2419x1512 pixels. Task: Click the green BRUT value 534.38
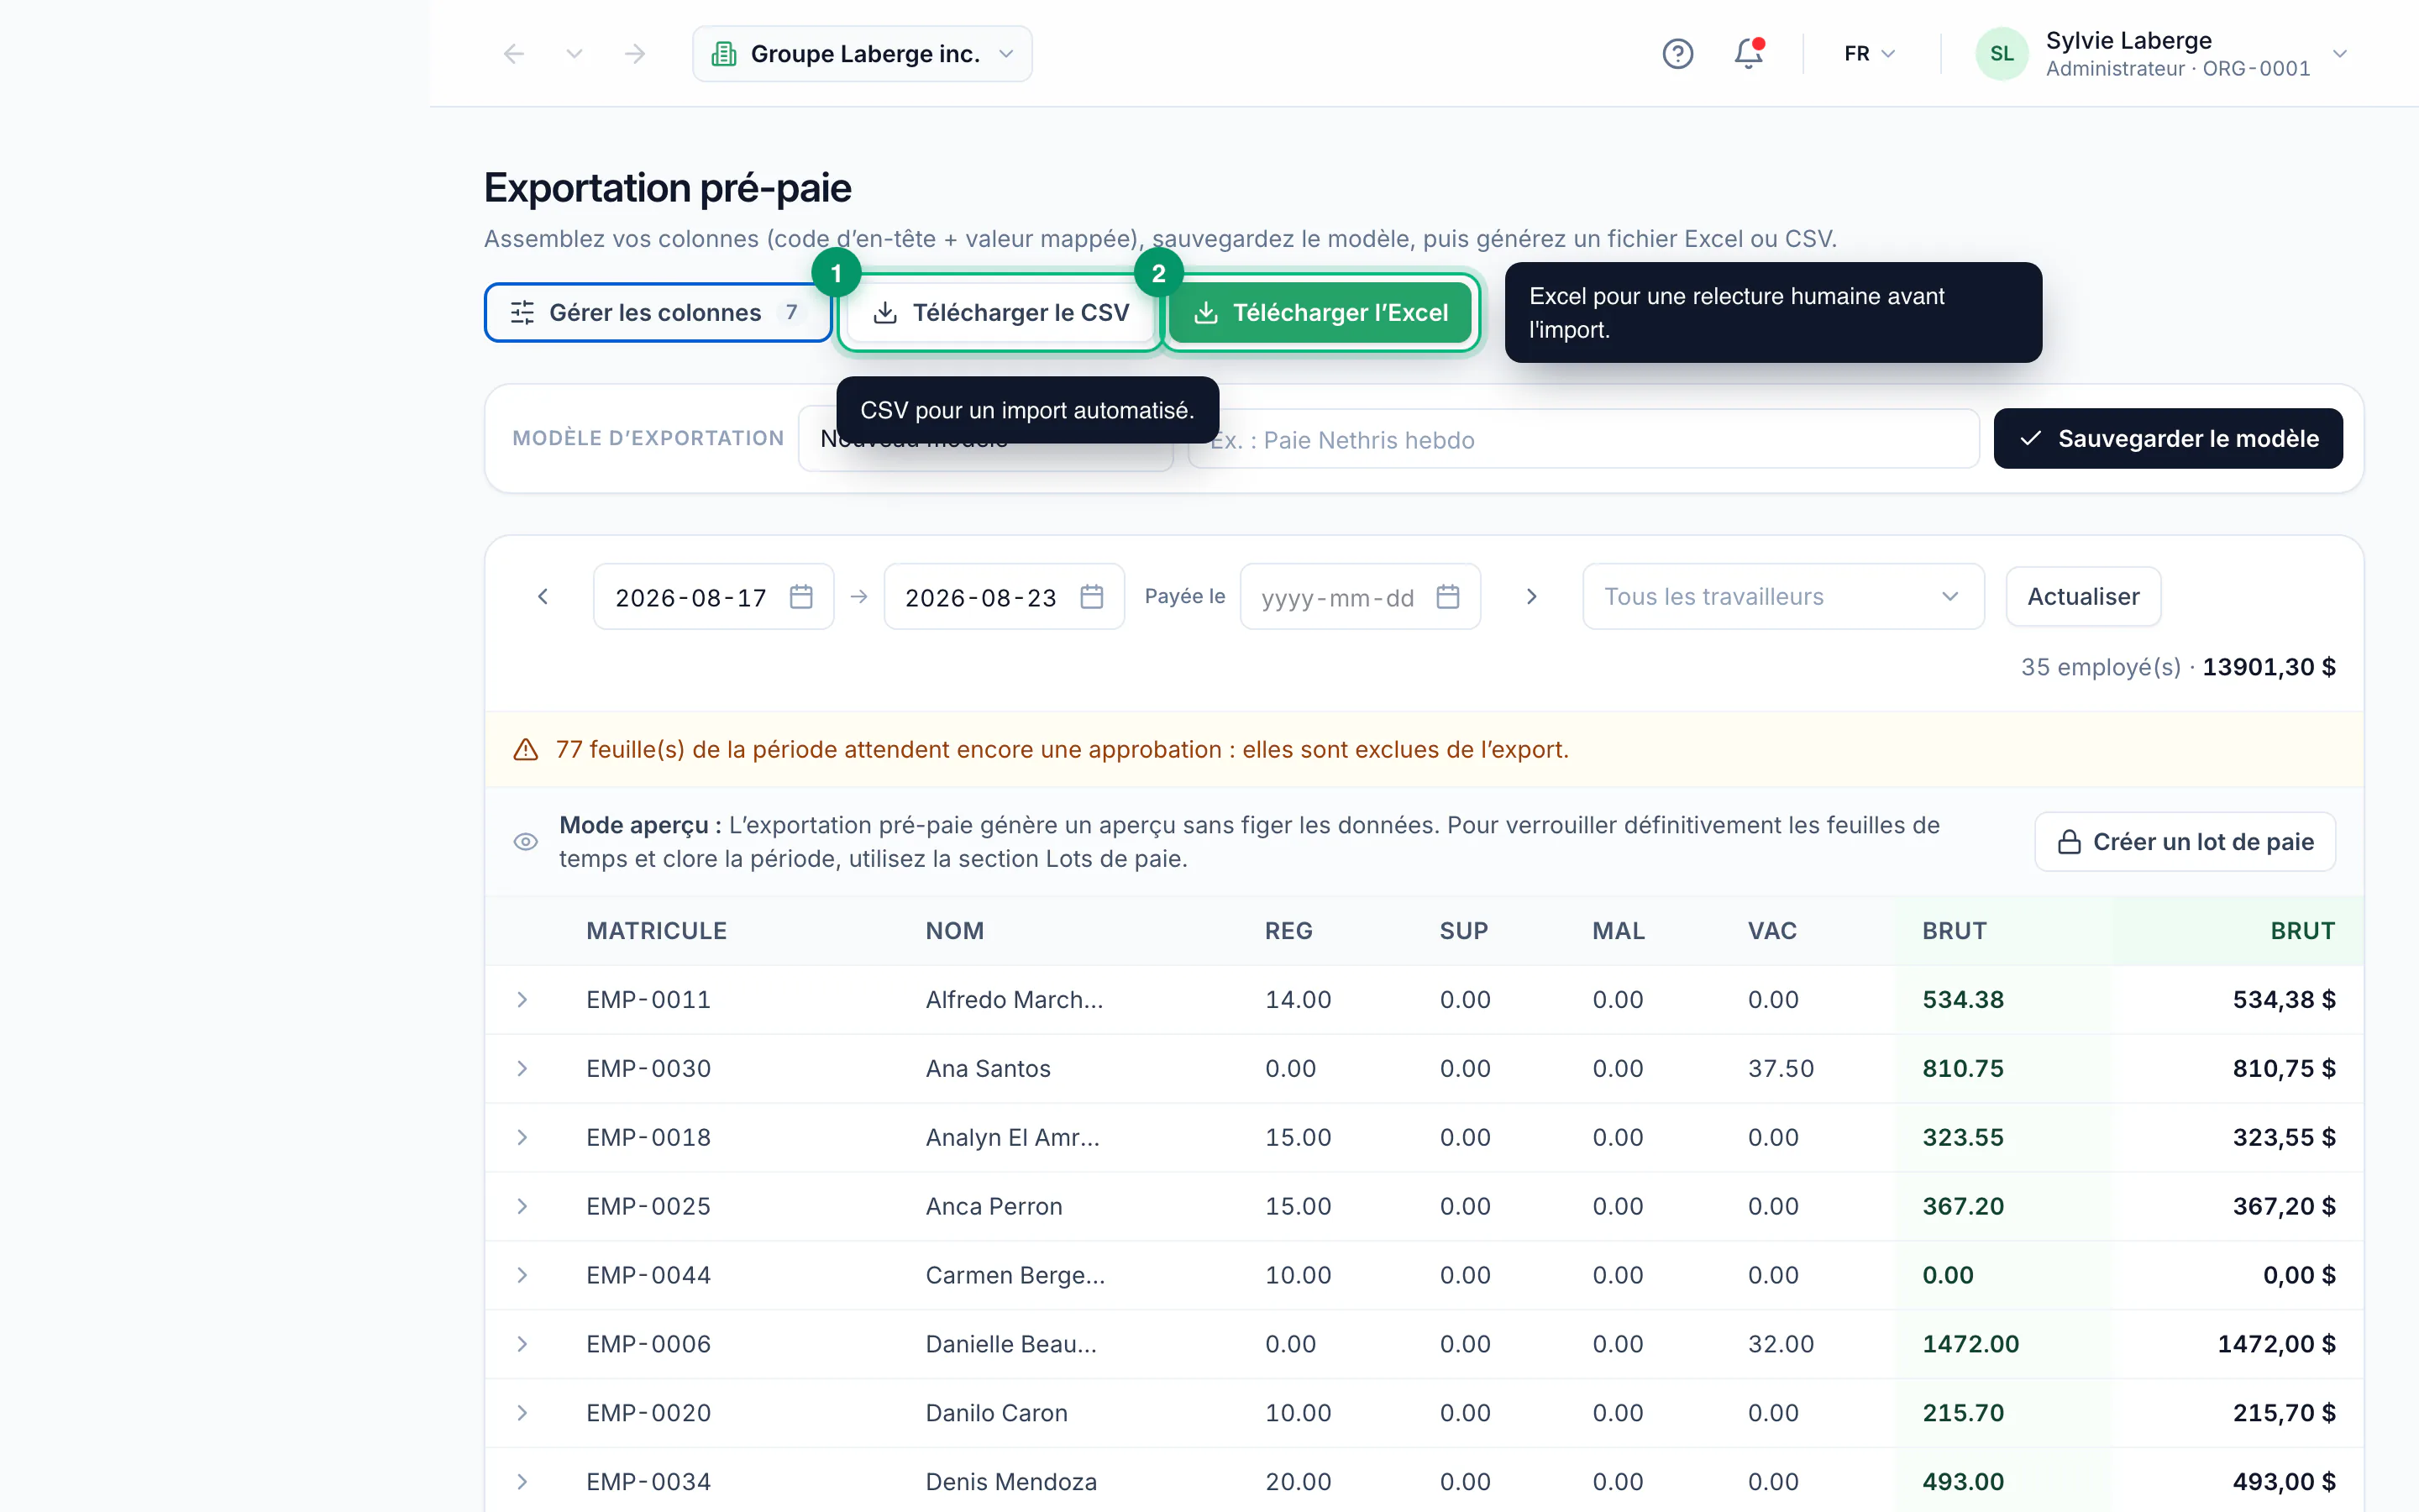1963,1000
